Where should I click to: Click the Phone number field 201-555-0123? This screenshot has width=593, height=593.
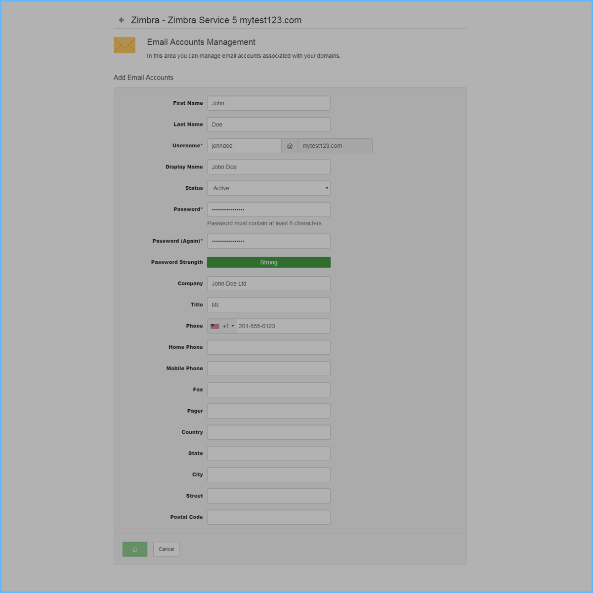point(283,326)
